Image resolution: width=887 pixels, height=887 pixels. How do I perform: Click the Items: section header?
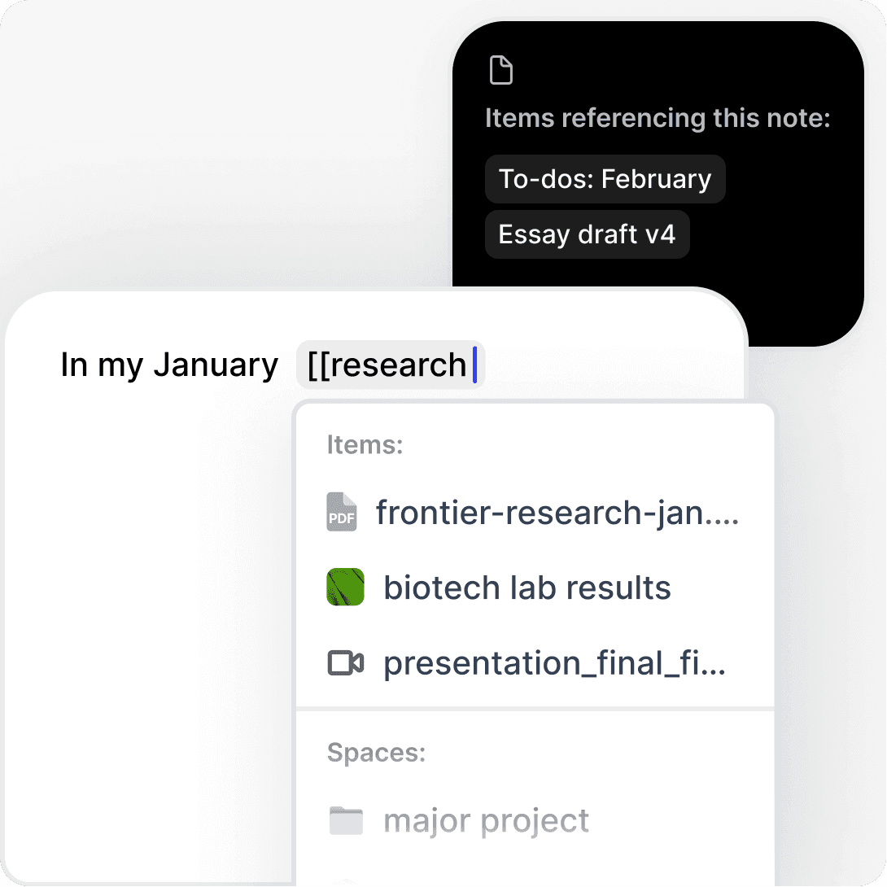click(365, 445)
